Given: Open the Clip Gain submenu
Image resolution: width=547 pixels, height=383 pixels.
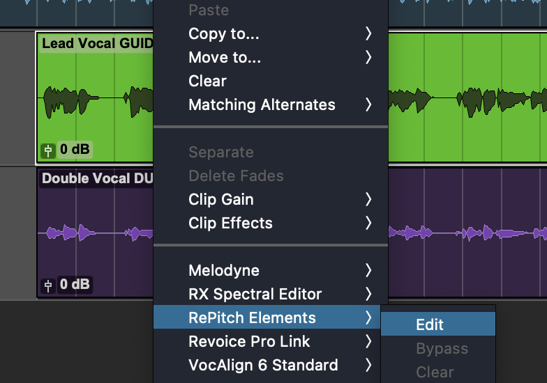Looking at the screenshot, I should pyautogui.click(x=220, y=200).
